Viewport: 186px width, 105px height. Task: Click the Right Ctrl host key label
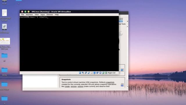coord(112,73)
